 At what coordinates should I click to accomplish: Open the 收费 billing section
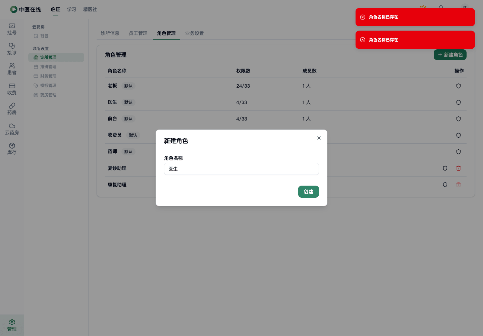click(12, 89)
